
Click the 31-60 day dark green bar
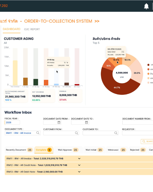[36, 82]
